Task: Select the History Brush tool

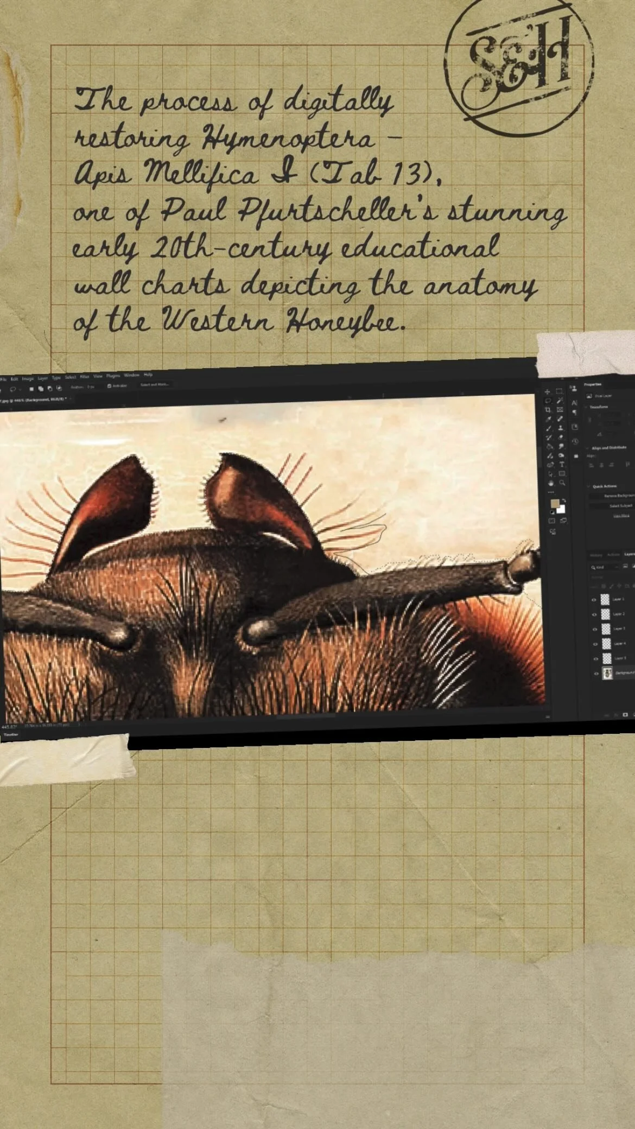Action: click(549, 437)
